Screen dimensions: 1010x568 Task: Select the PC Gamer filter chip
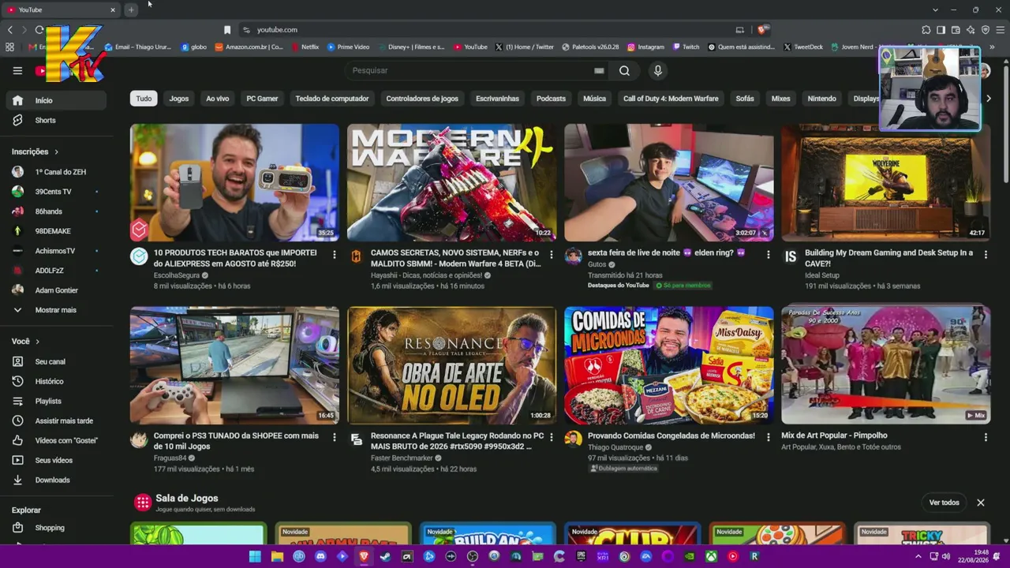[262, 99]
